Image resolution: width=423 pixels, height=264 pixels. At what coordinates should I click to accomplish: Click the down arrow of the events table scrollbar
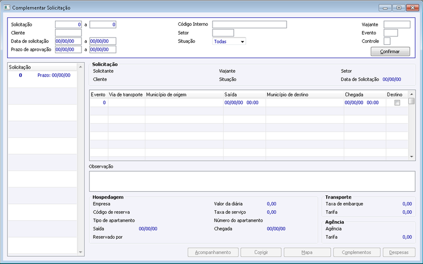tap(411, 156)
